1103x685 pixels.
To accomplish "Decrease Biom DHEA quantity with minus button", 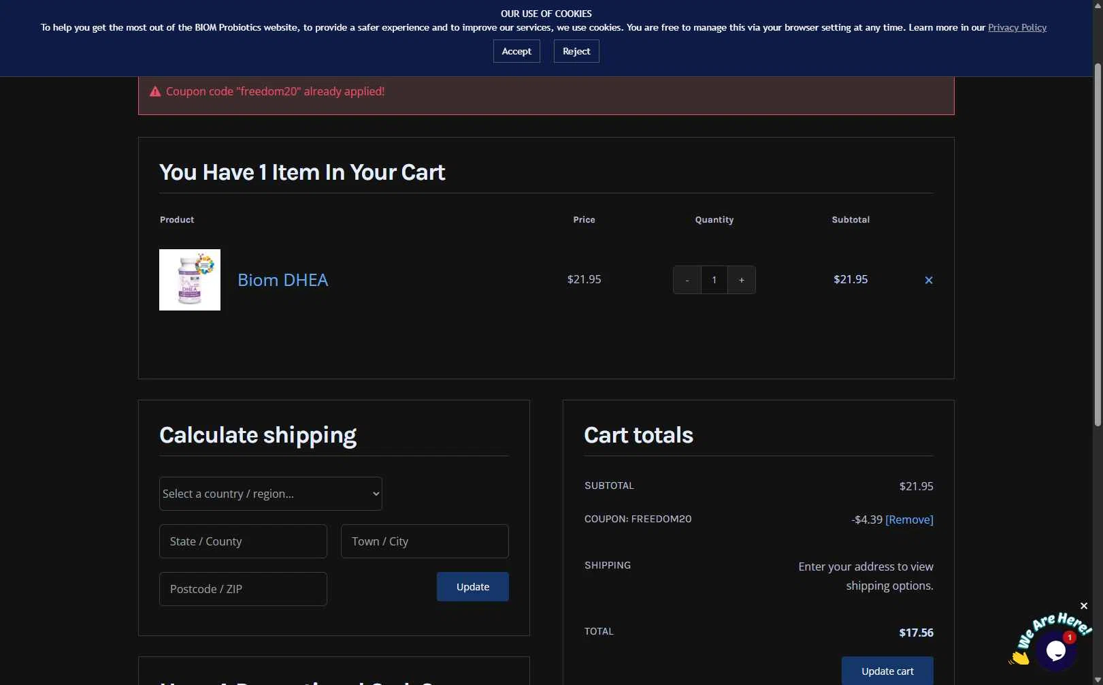I will [x=687, y=280].
